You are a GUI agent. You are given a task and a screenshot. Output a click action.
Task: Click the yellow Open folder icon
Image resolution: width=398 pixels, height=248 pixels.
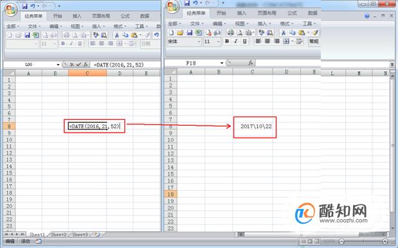(x=180, y=33)
